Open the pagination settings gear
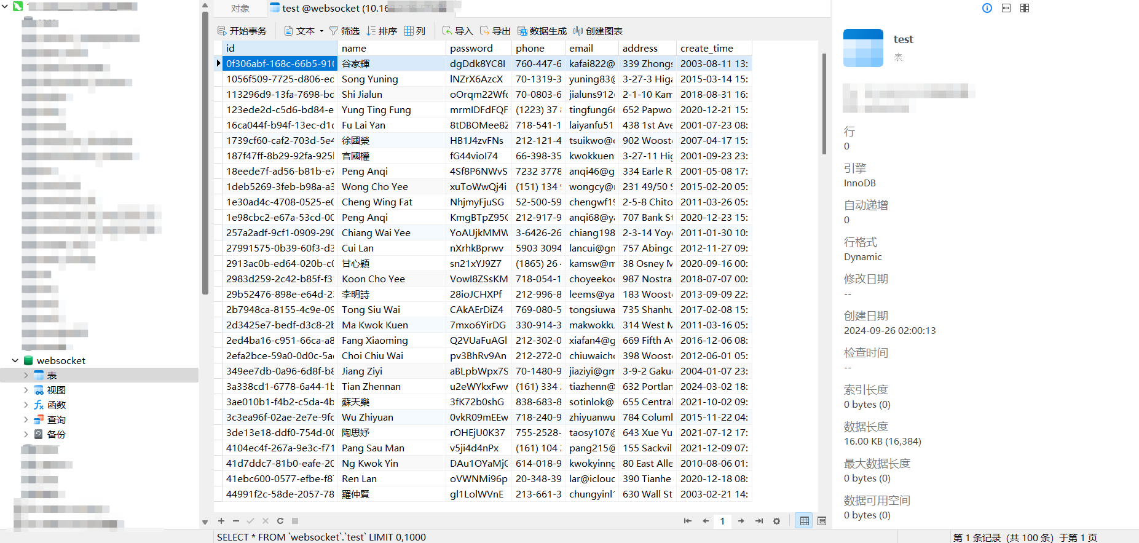Screen dimensions: 1139x543 (x=777, y=521)
